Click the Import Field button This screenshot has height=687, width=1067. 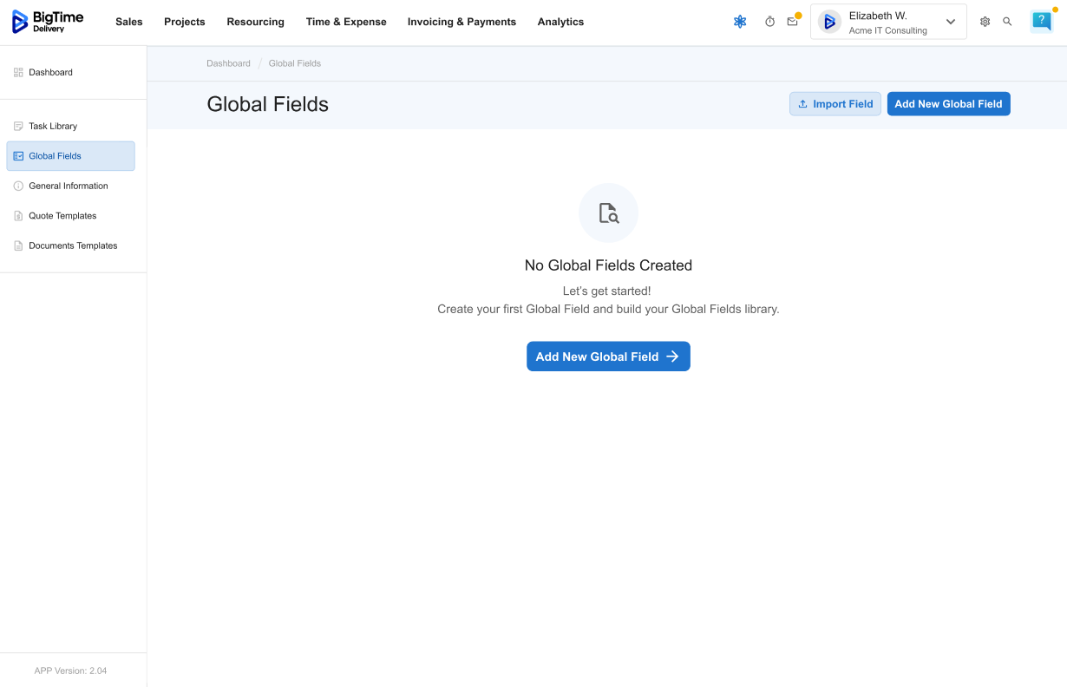(x=835, y=104)
